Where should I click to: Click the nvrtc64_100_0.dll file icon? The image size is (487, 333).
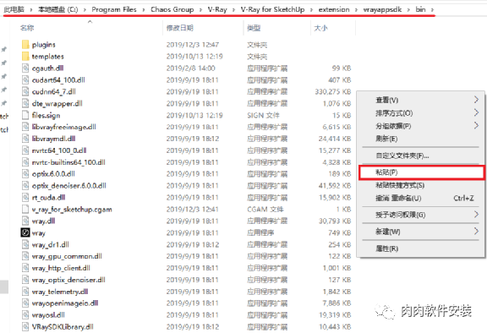click(x=25, y=150)
